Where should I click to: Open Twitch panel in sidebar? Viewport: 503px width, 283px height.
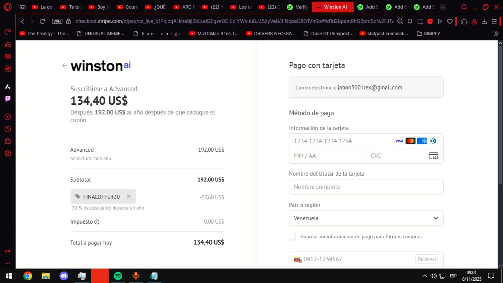pyautogui.click(x=7, y=99)
